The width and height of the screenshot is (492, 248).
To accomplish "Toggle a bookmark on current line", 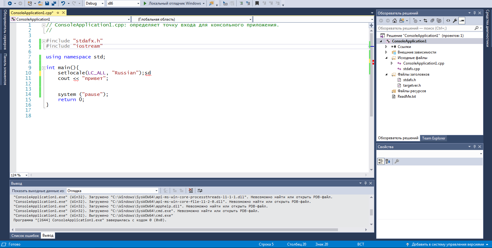I will point(257,3).
